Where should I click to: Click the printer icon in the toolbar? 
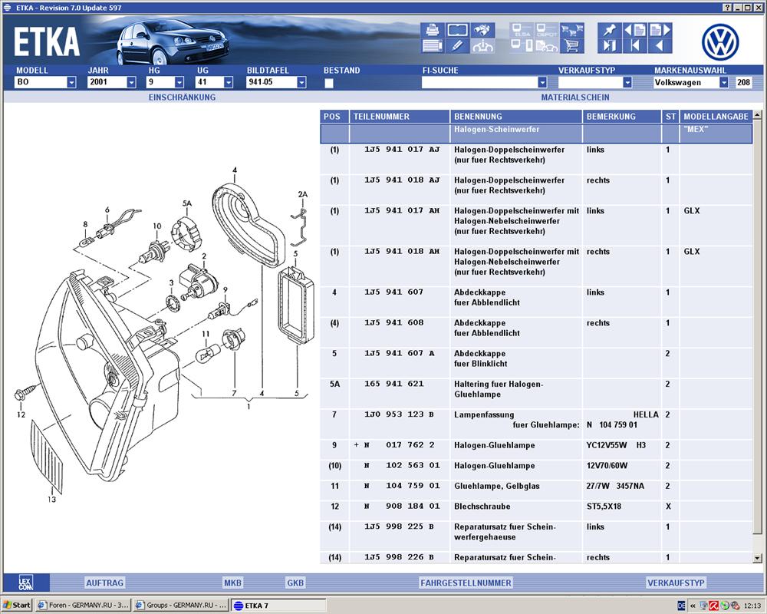(x=432, y=30)
